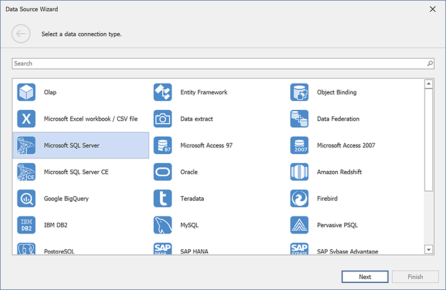The image size is (446, 290).
Task: Select the "Microsoft SQL Server" label
Action: pos(71,145)
